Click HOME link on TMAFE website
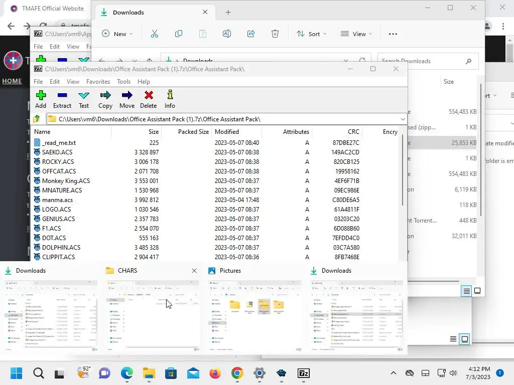This screenshot has height=385, width=514. 12,81
